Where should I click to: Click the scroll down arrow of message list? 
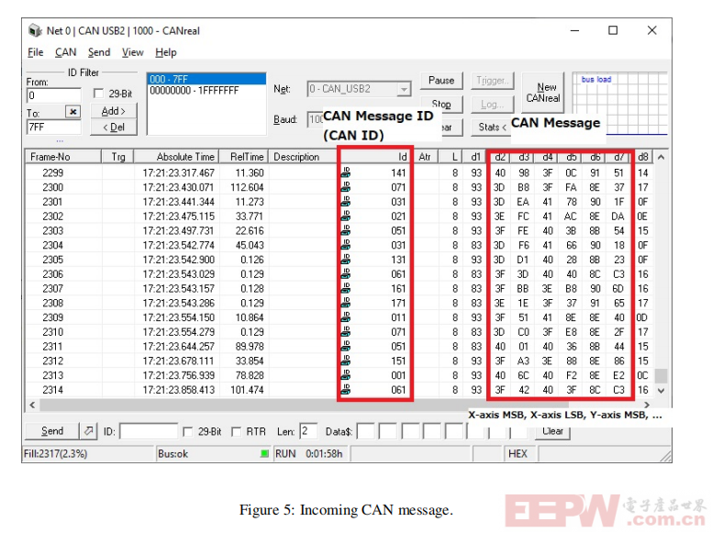662,391
